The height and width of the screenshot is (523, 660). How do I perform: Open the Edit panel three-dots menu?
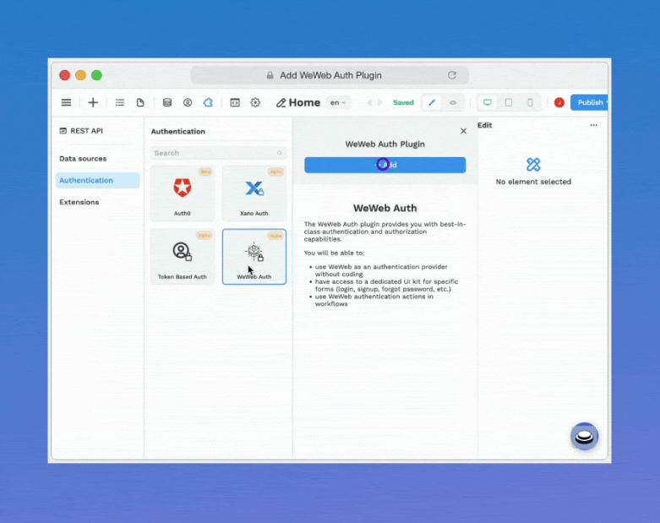pos(593,125)
